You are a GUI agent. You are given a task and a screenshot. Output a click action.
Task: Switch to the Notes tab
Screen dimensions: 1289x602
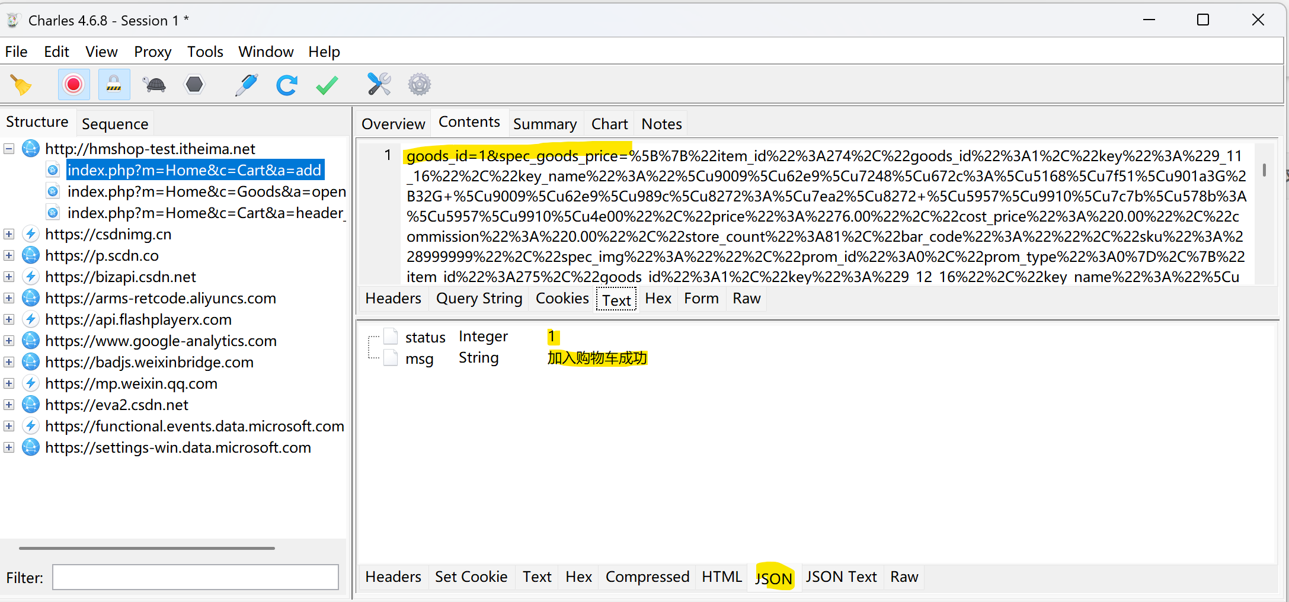[661, 124]
